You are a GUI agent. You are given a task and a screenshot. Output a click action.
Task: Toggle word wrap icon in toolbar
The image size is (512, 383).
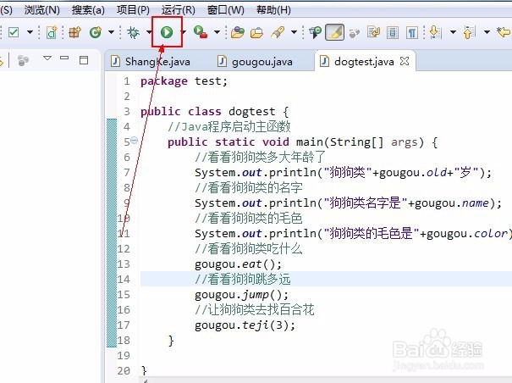pyautogui.click(x=373, y=32)
